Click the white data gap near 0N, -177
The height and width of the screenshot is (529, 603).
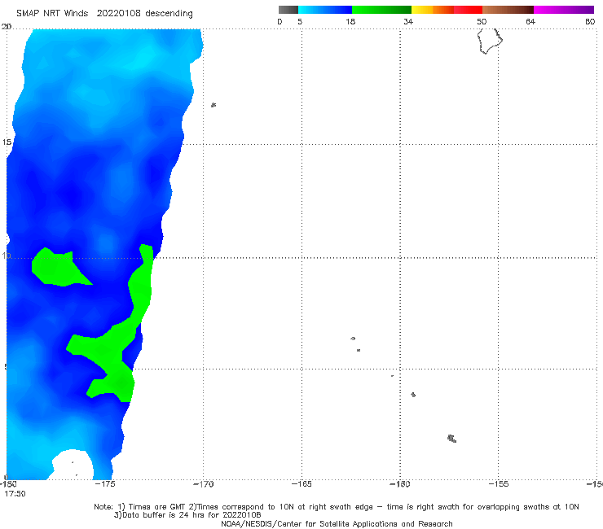(x=73, y=465)
